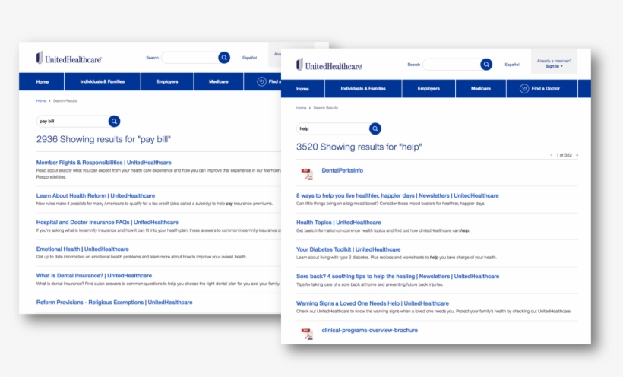Image resolution: width=623 pixels, height=377 pixels.
Task: Click Home breadcrumb in right window
Action: (301, 108)
